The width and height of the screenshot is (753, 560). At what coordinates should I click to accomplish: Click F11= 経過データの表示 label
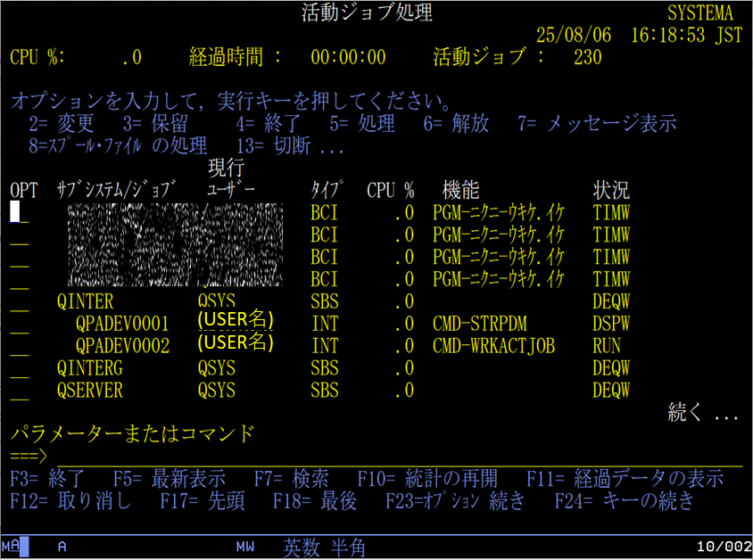[x=625, y=479]
